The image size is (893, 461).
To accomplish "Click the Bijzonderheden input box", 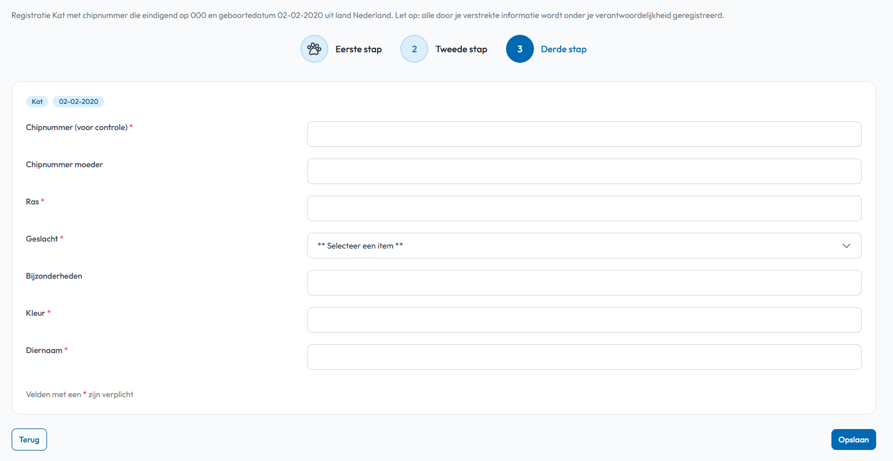I will (x=583, y=283).
